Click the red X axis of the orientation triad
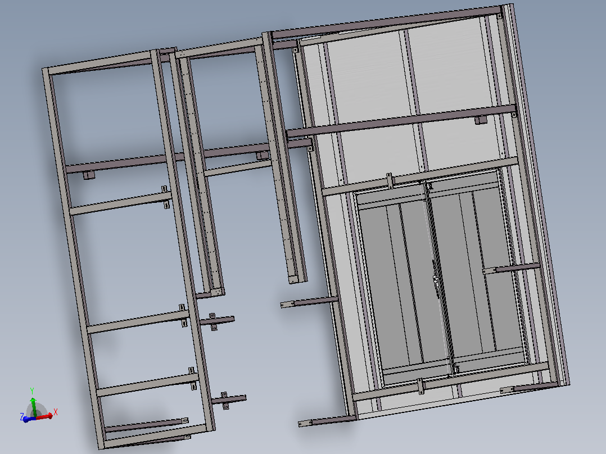 coord(44,416)
